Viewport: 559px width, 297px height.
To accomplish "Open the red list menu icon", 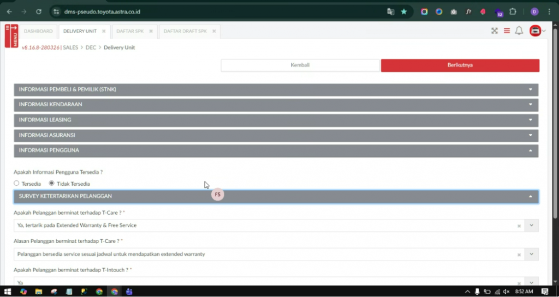I will [x=507, y=31].
